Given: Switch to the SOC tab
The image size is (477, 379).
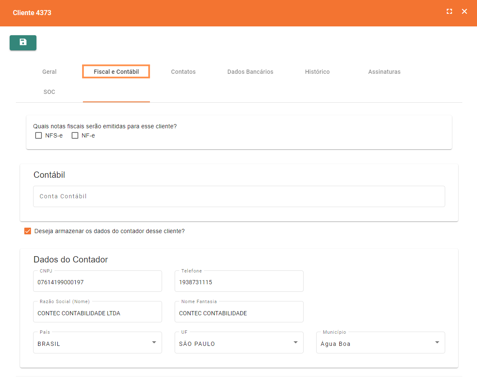Looking at the screenshot, I should pyautogui.click(x=49, y=92).
